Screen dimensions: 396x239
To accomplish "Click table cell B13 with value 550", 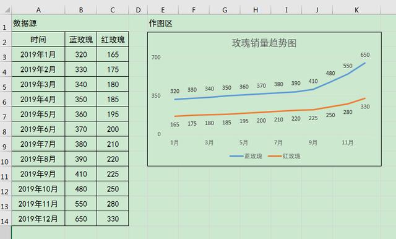I will (81, 203).
